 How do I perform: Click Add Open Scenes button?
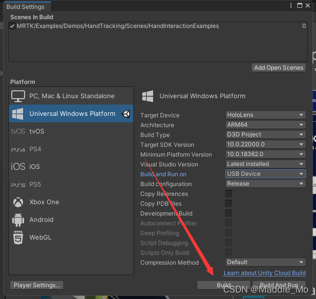[x=279, y=68]
